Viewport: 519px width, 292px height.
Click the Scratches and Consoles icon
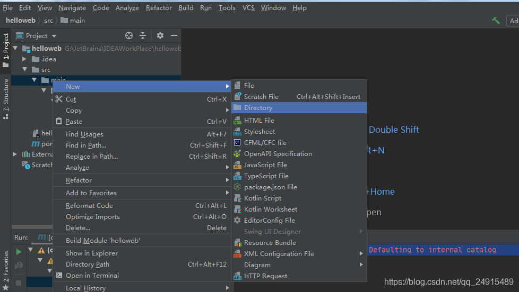click(x=26, y=165)
